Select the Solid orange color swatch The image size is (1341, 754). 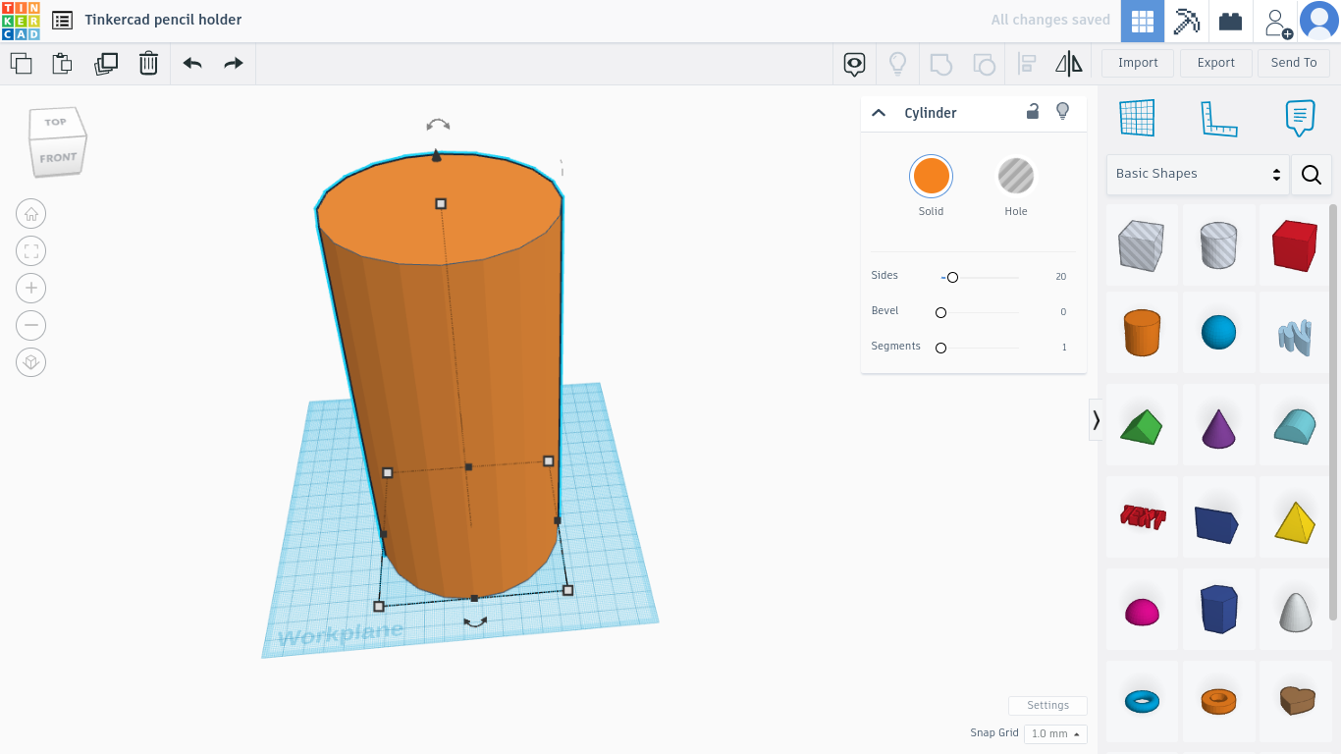[931, 177]
